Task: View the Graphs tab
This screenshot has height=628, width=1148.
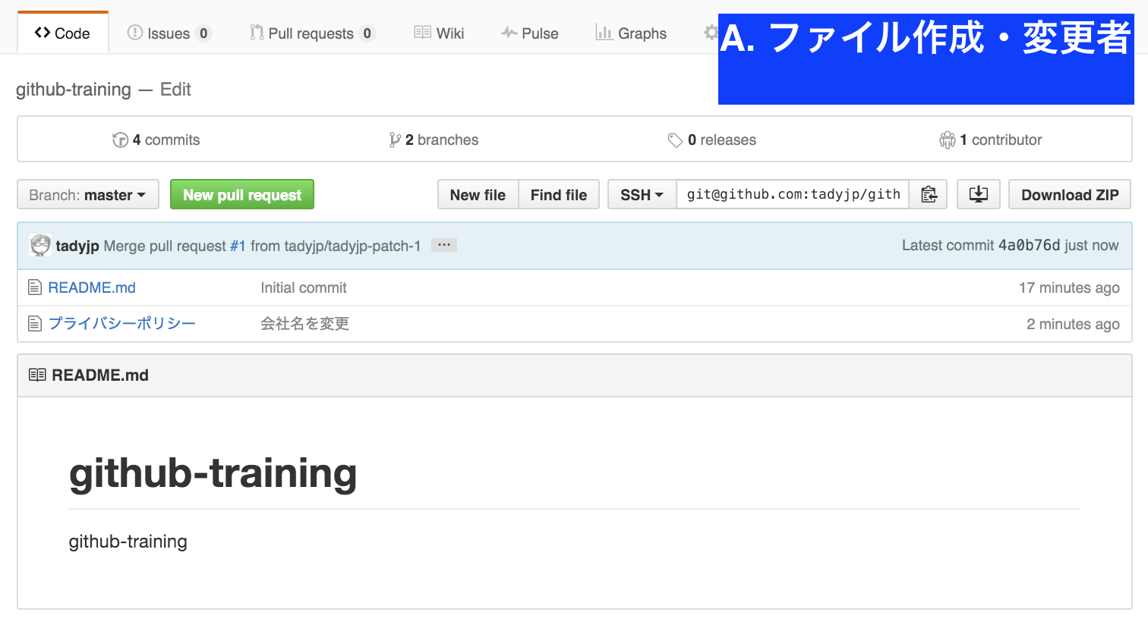Action: pyautogui.click(x=631, y=33)
